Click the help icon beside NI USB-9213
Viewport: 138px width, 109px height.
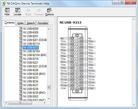coord(21,48)
